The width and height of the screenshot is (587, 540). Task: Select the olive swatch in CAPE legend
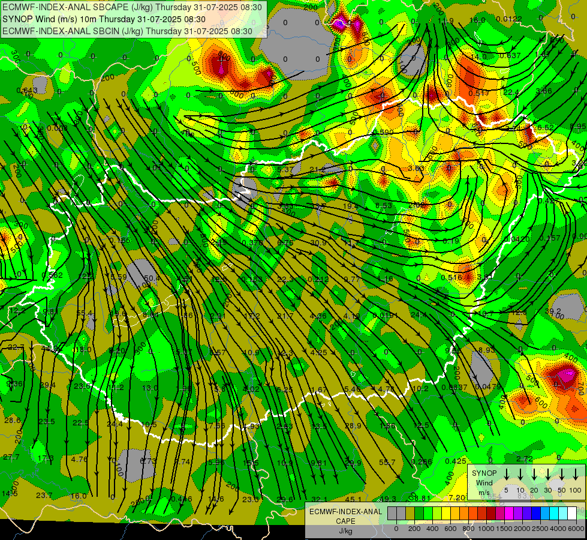[410, 513]
